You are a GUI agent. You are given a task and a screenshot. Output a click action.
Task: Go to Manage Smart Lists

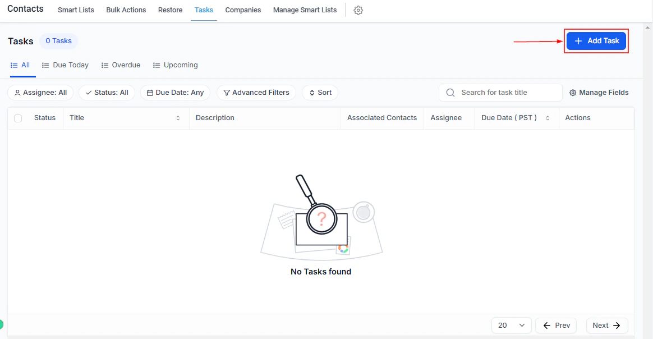click(305, 10)
